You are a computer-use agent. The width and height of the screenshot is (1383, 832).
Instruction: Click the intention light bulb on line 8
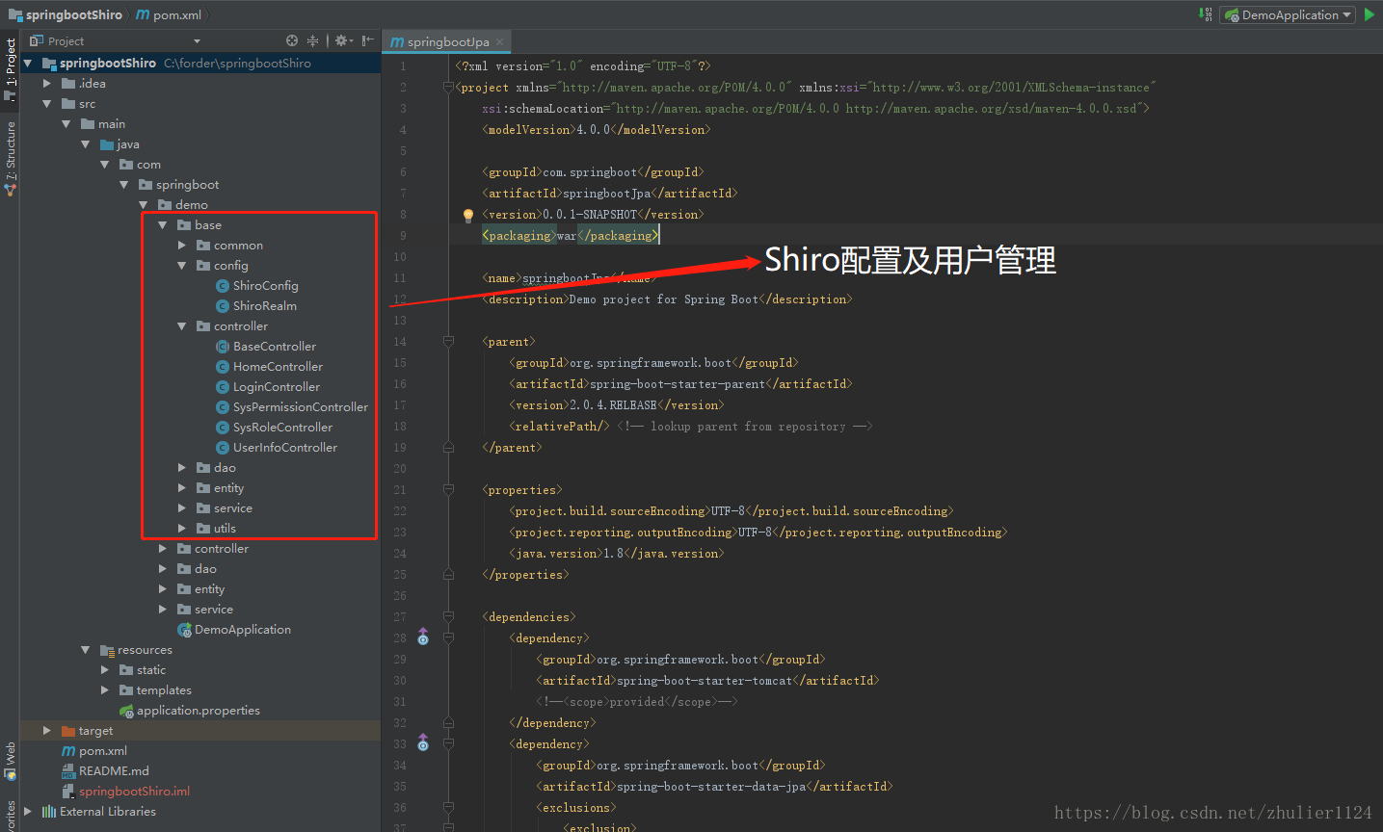click(468, 215)
